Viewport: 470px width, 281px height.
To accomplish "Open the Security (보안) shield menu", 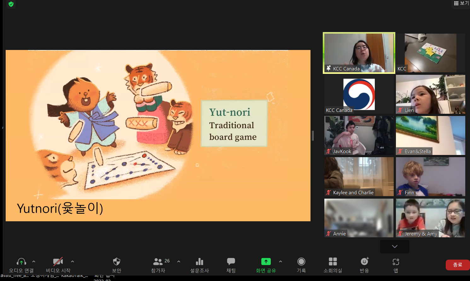I will (x=117, y=262).
